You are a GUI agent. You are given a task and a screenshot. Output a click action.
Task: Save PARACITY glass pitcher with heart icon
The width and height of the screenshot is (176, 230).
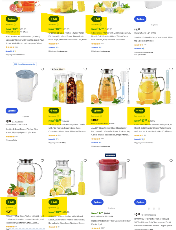(42, 161)
